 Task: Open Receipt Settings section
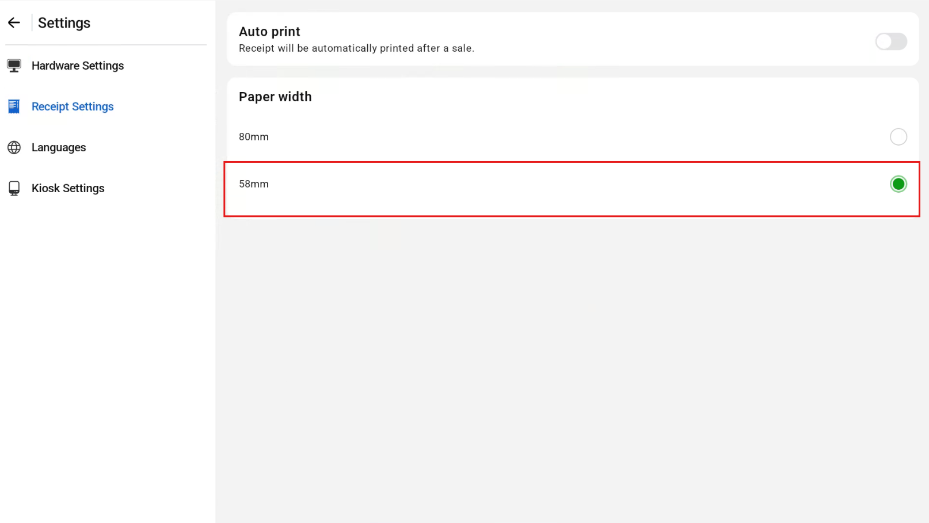pos(73,106)
